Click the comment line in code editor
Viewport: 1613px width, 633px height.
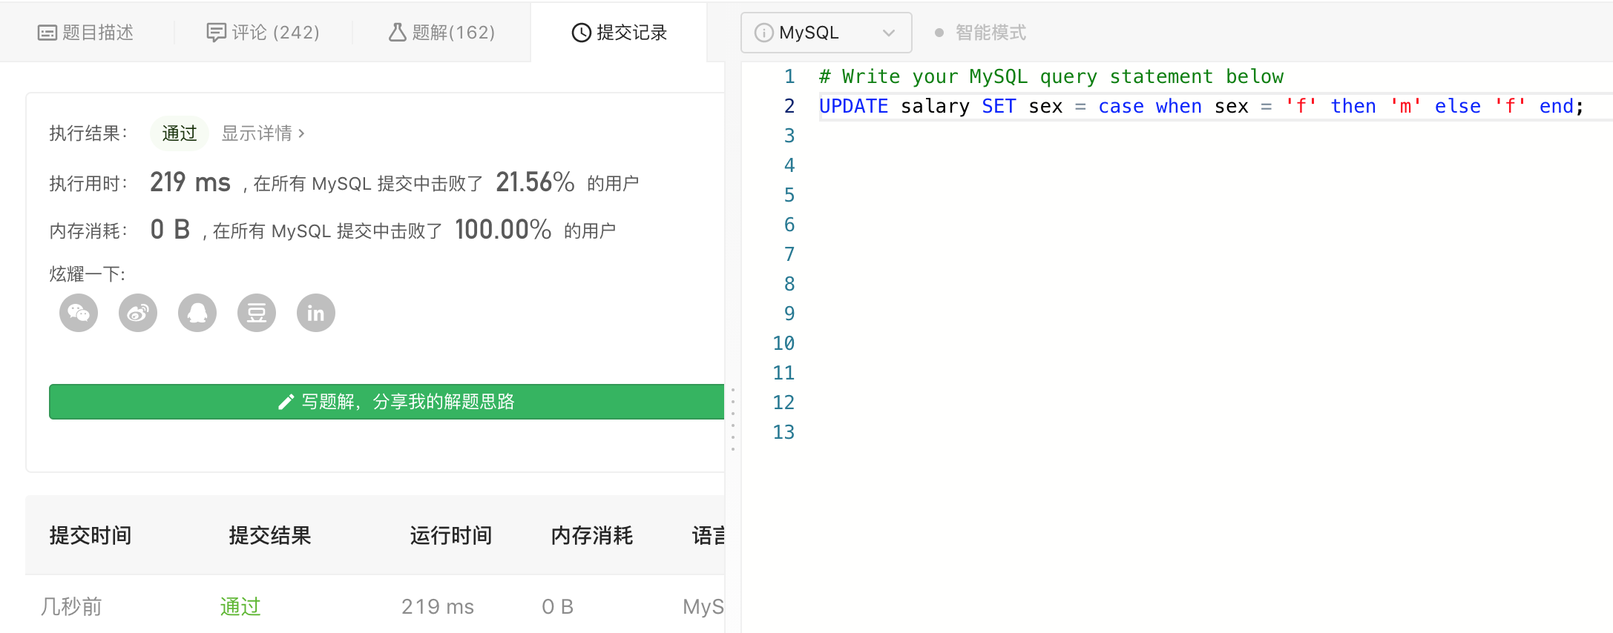[x=1051, y=76]
